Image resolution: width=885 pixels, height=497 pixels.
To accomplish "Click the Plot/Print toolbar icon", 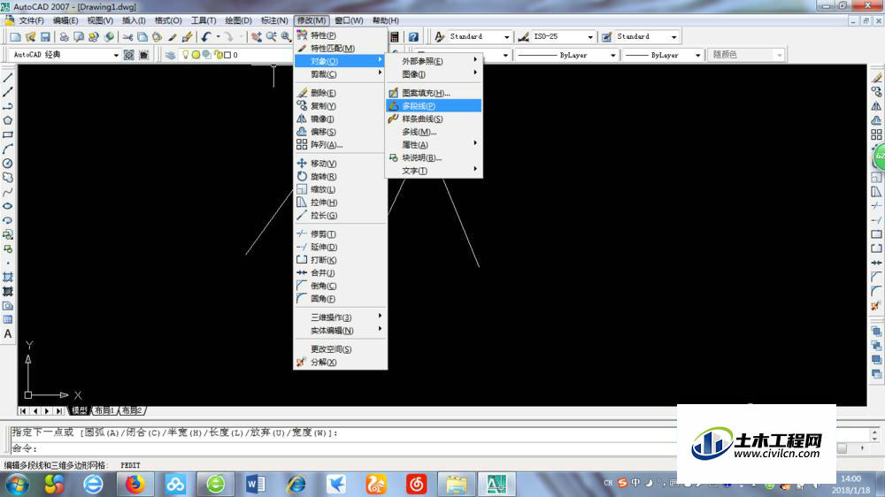I will 64,36.
